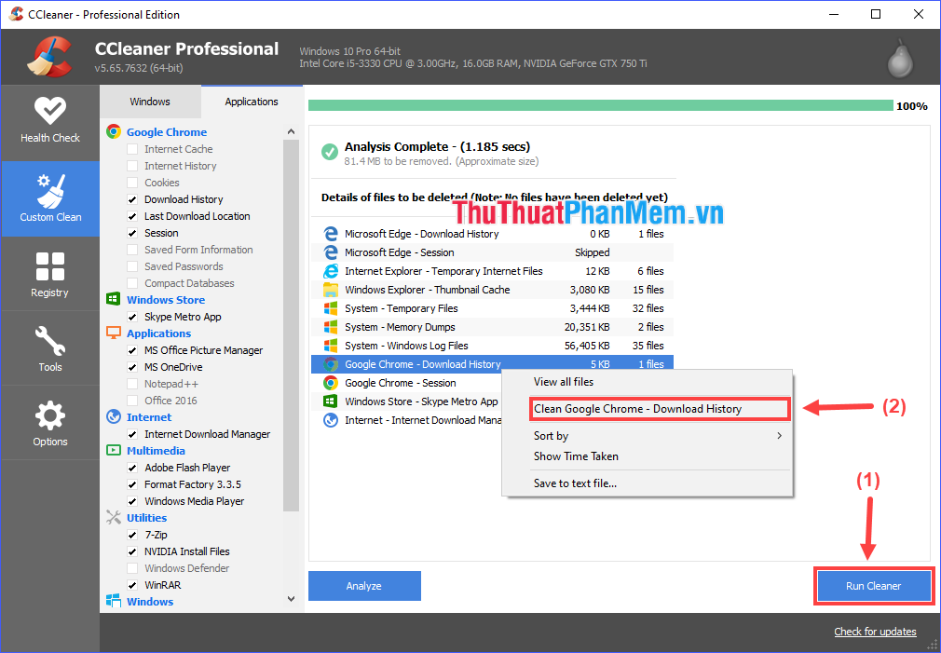Enable the Office 2016 checkbox
Screen dimensions: 941x653
pos(132,401)
